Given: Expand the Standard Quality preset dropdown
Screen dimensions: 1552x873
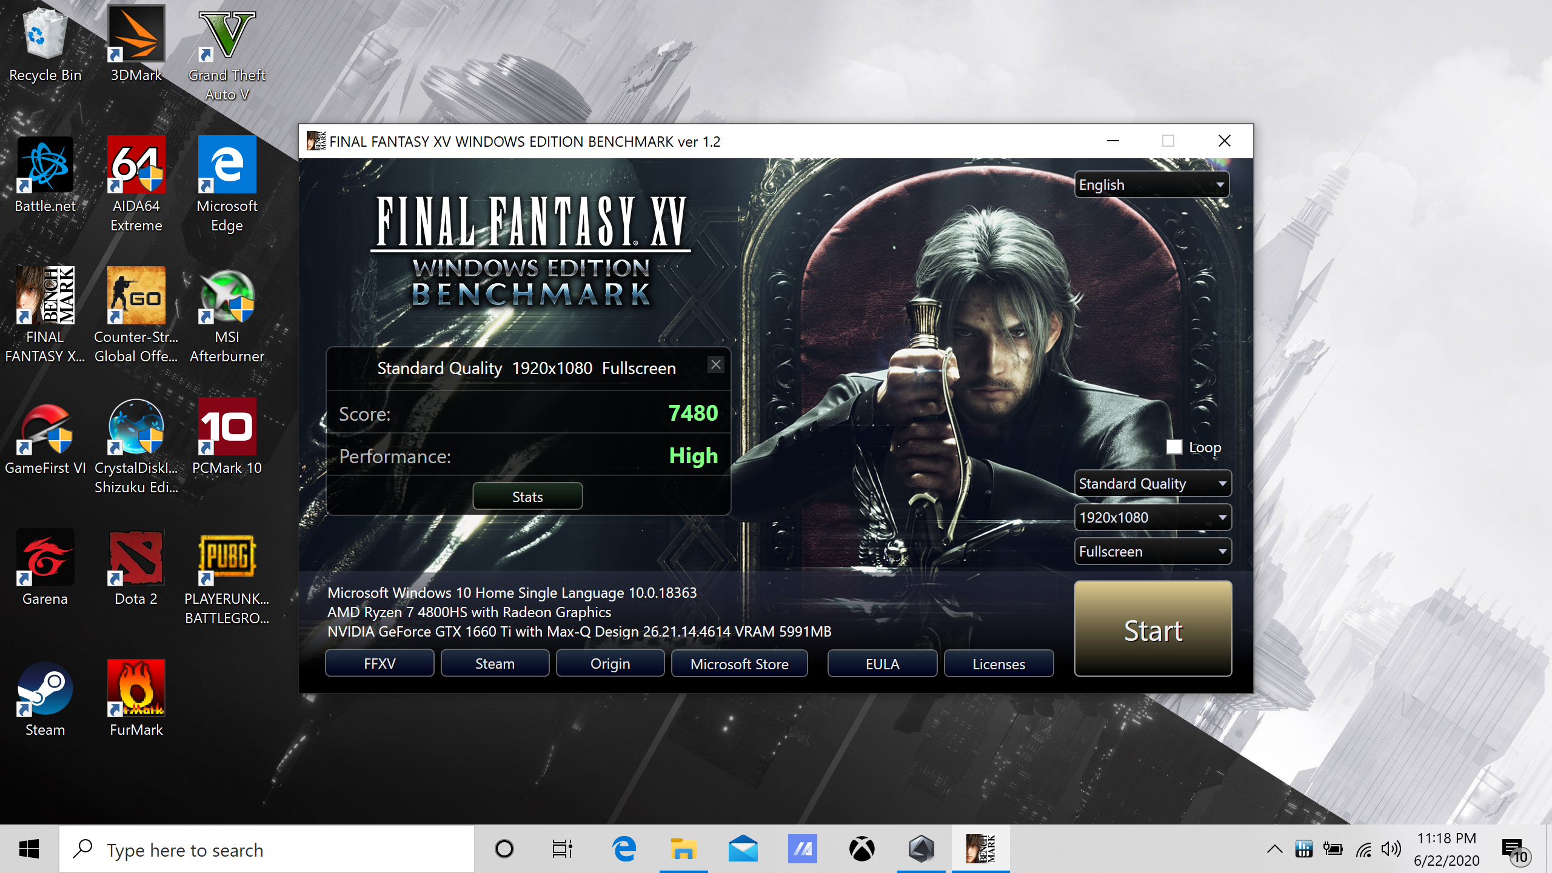Looking at the screenshot, I should tap(1152, 484).
